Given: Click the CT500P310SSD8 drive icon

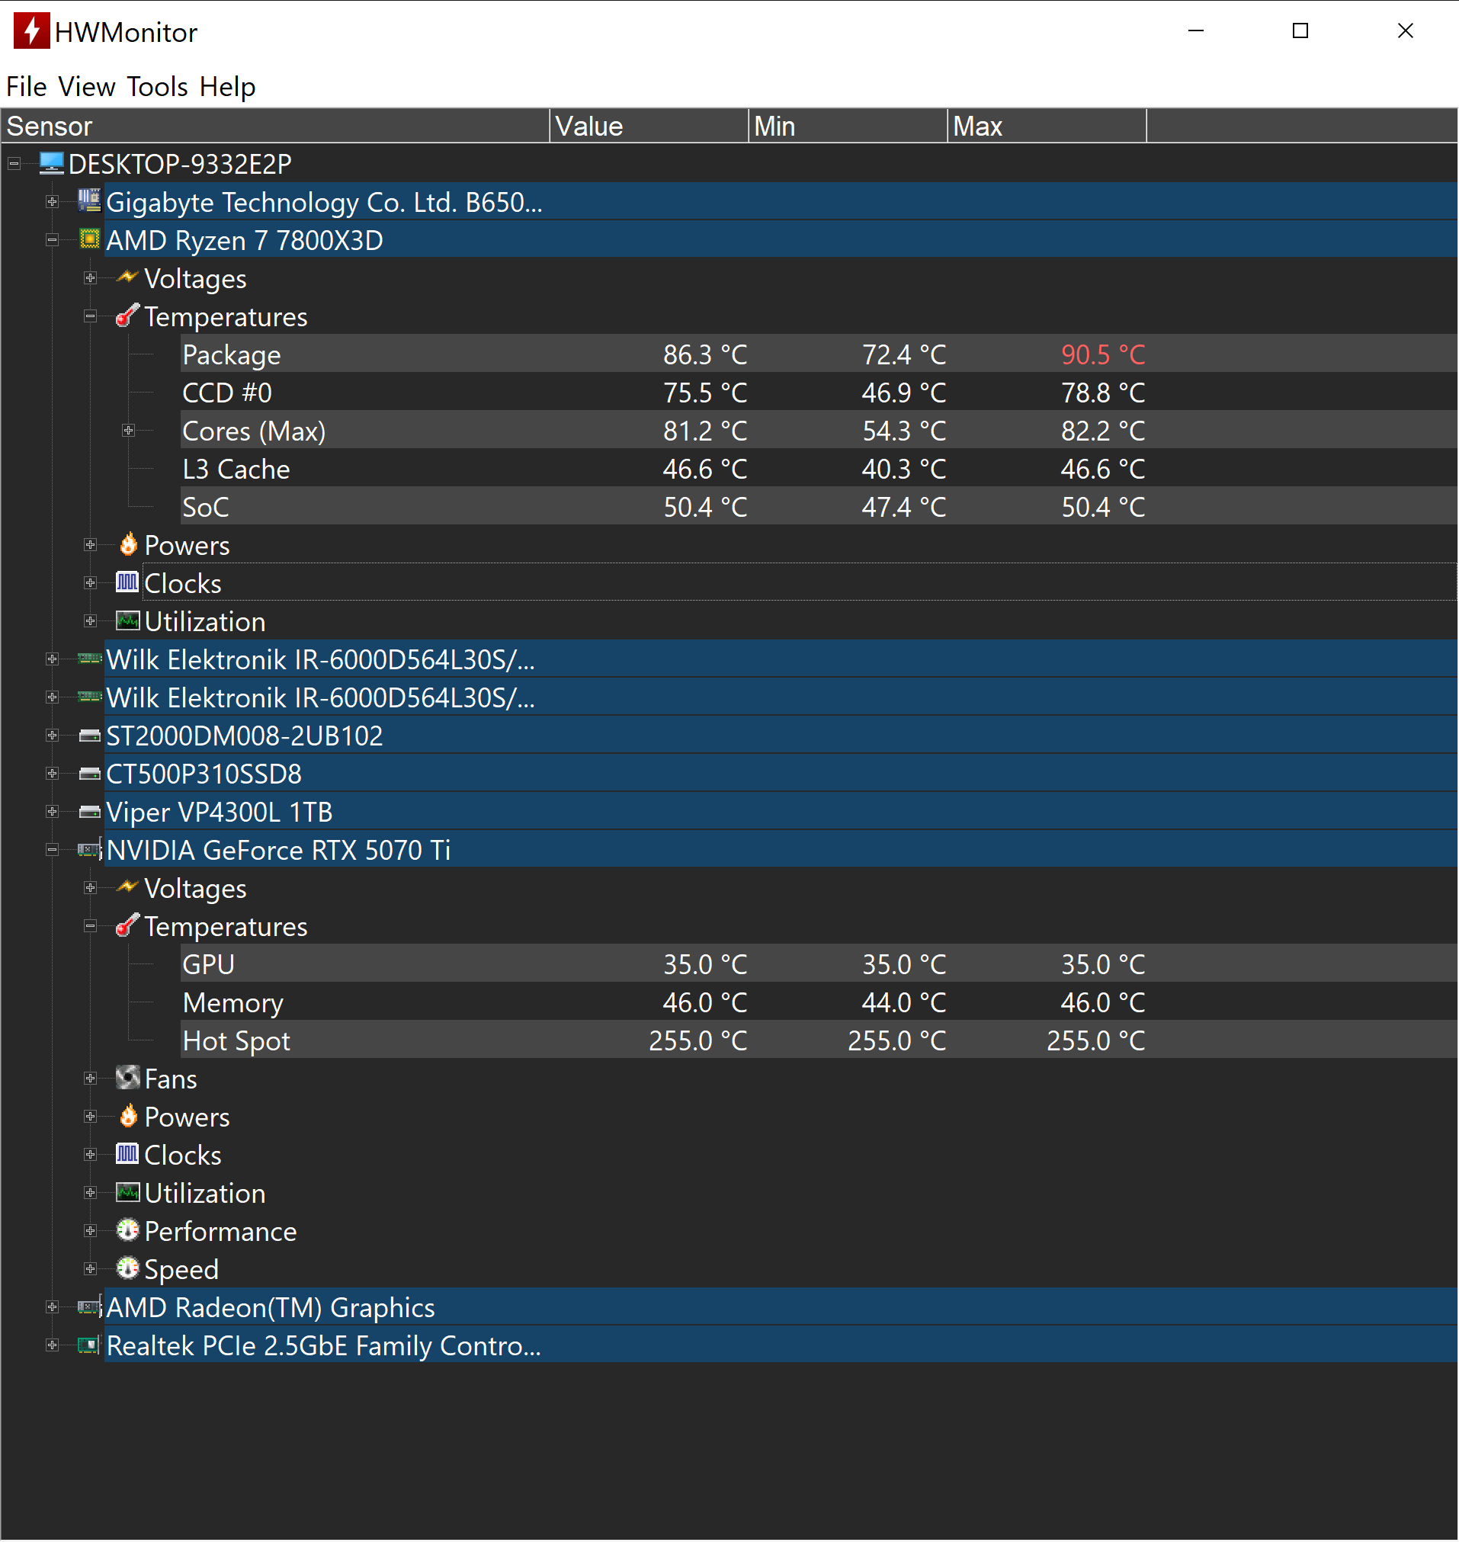Looking at the screenshot, I should pos(89,774).
